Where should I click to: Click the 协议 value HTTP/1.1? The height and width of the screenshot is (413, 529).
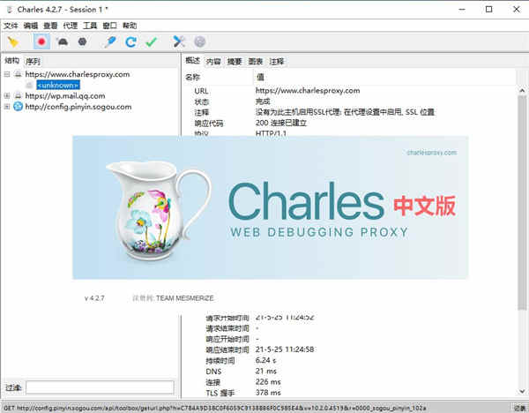coord(271,133)
